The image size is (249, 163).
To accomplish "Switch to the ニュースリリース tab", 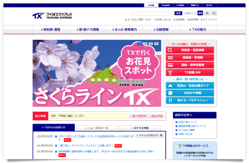I will click(x=97, y=128).
